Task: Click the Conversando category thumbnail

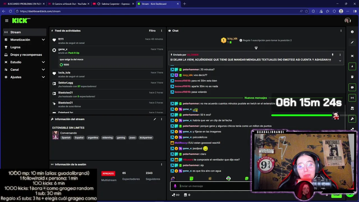Action: coord(56,135)
